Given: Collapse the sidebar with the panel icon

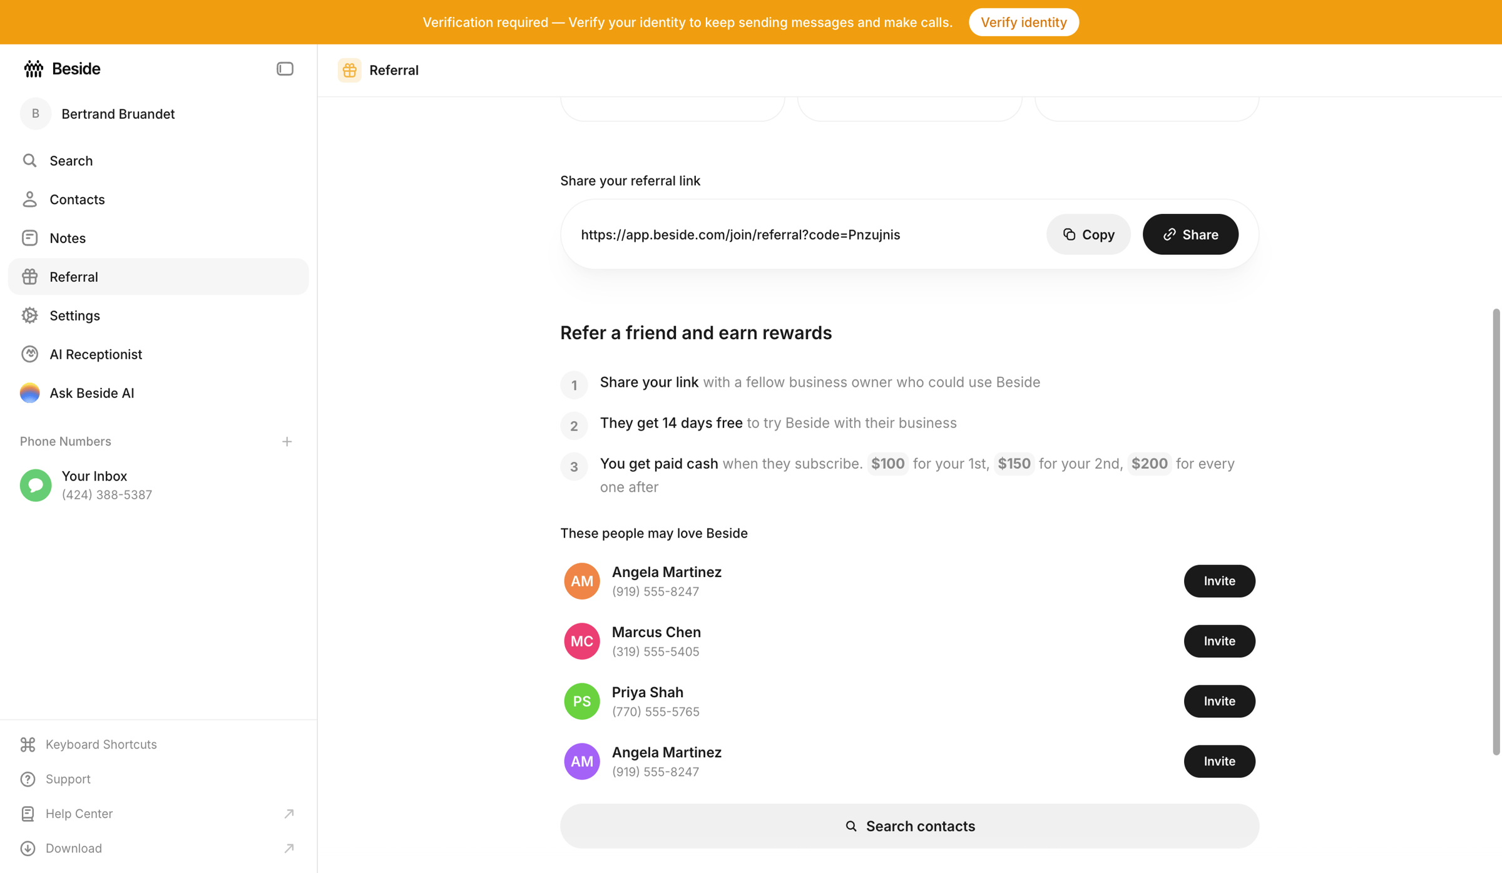Looking at the screenshot, I should [285, 69].
